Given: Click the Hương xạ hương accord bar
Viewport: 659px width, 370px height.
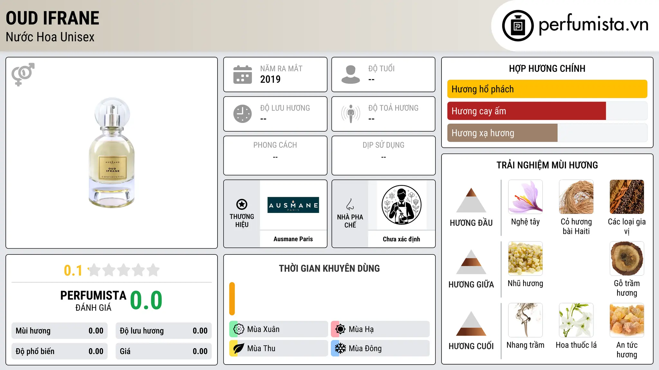Looking at the screenshot, I should coord(547,133).
